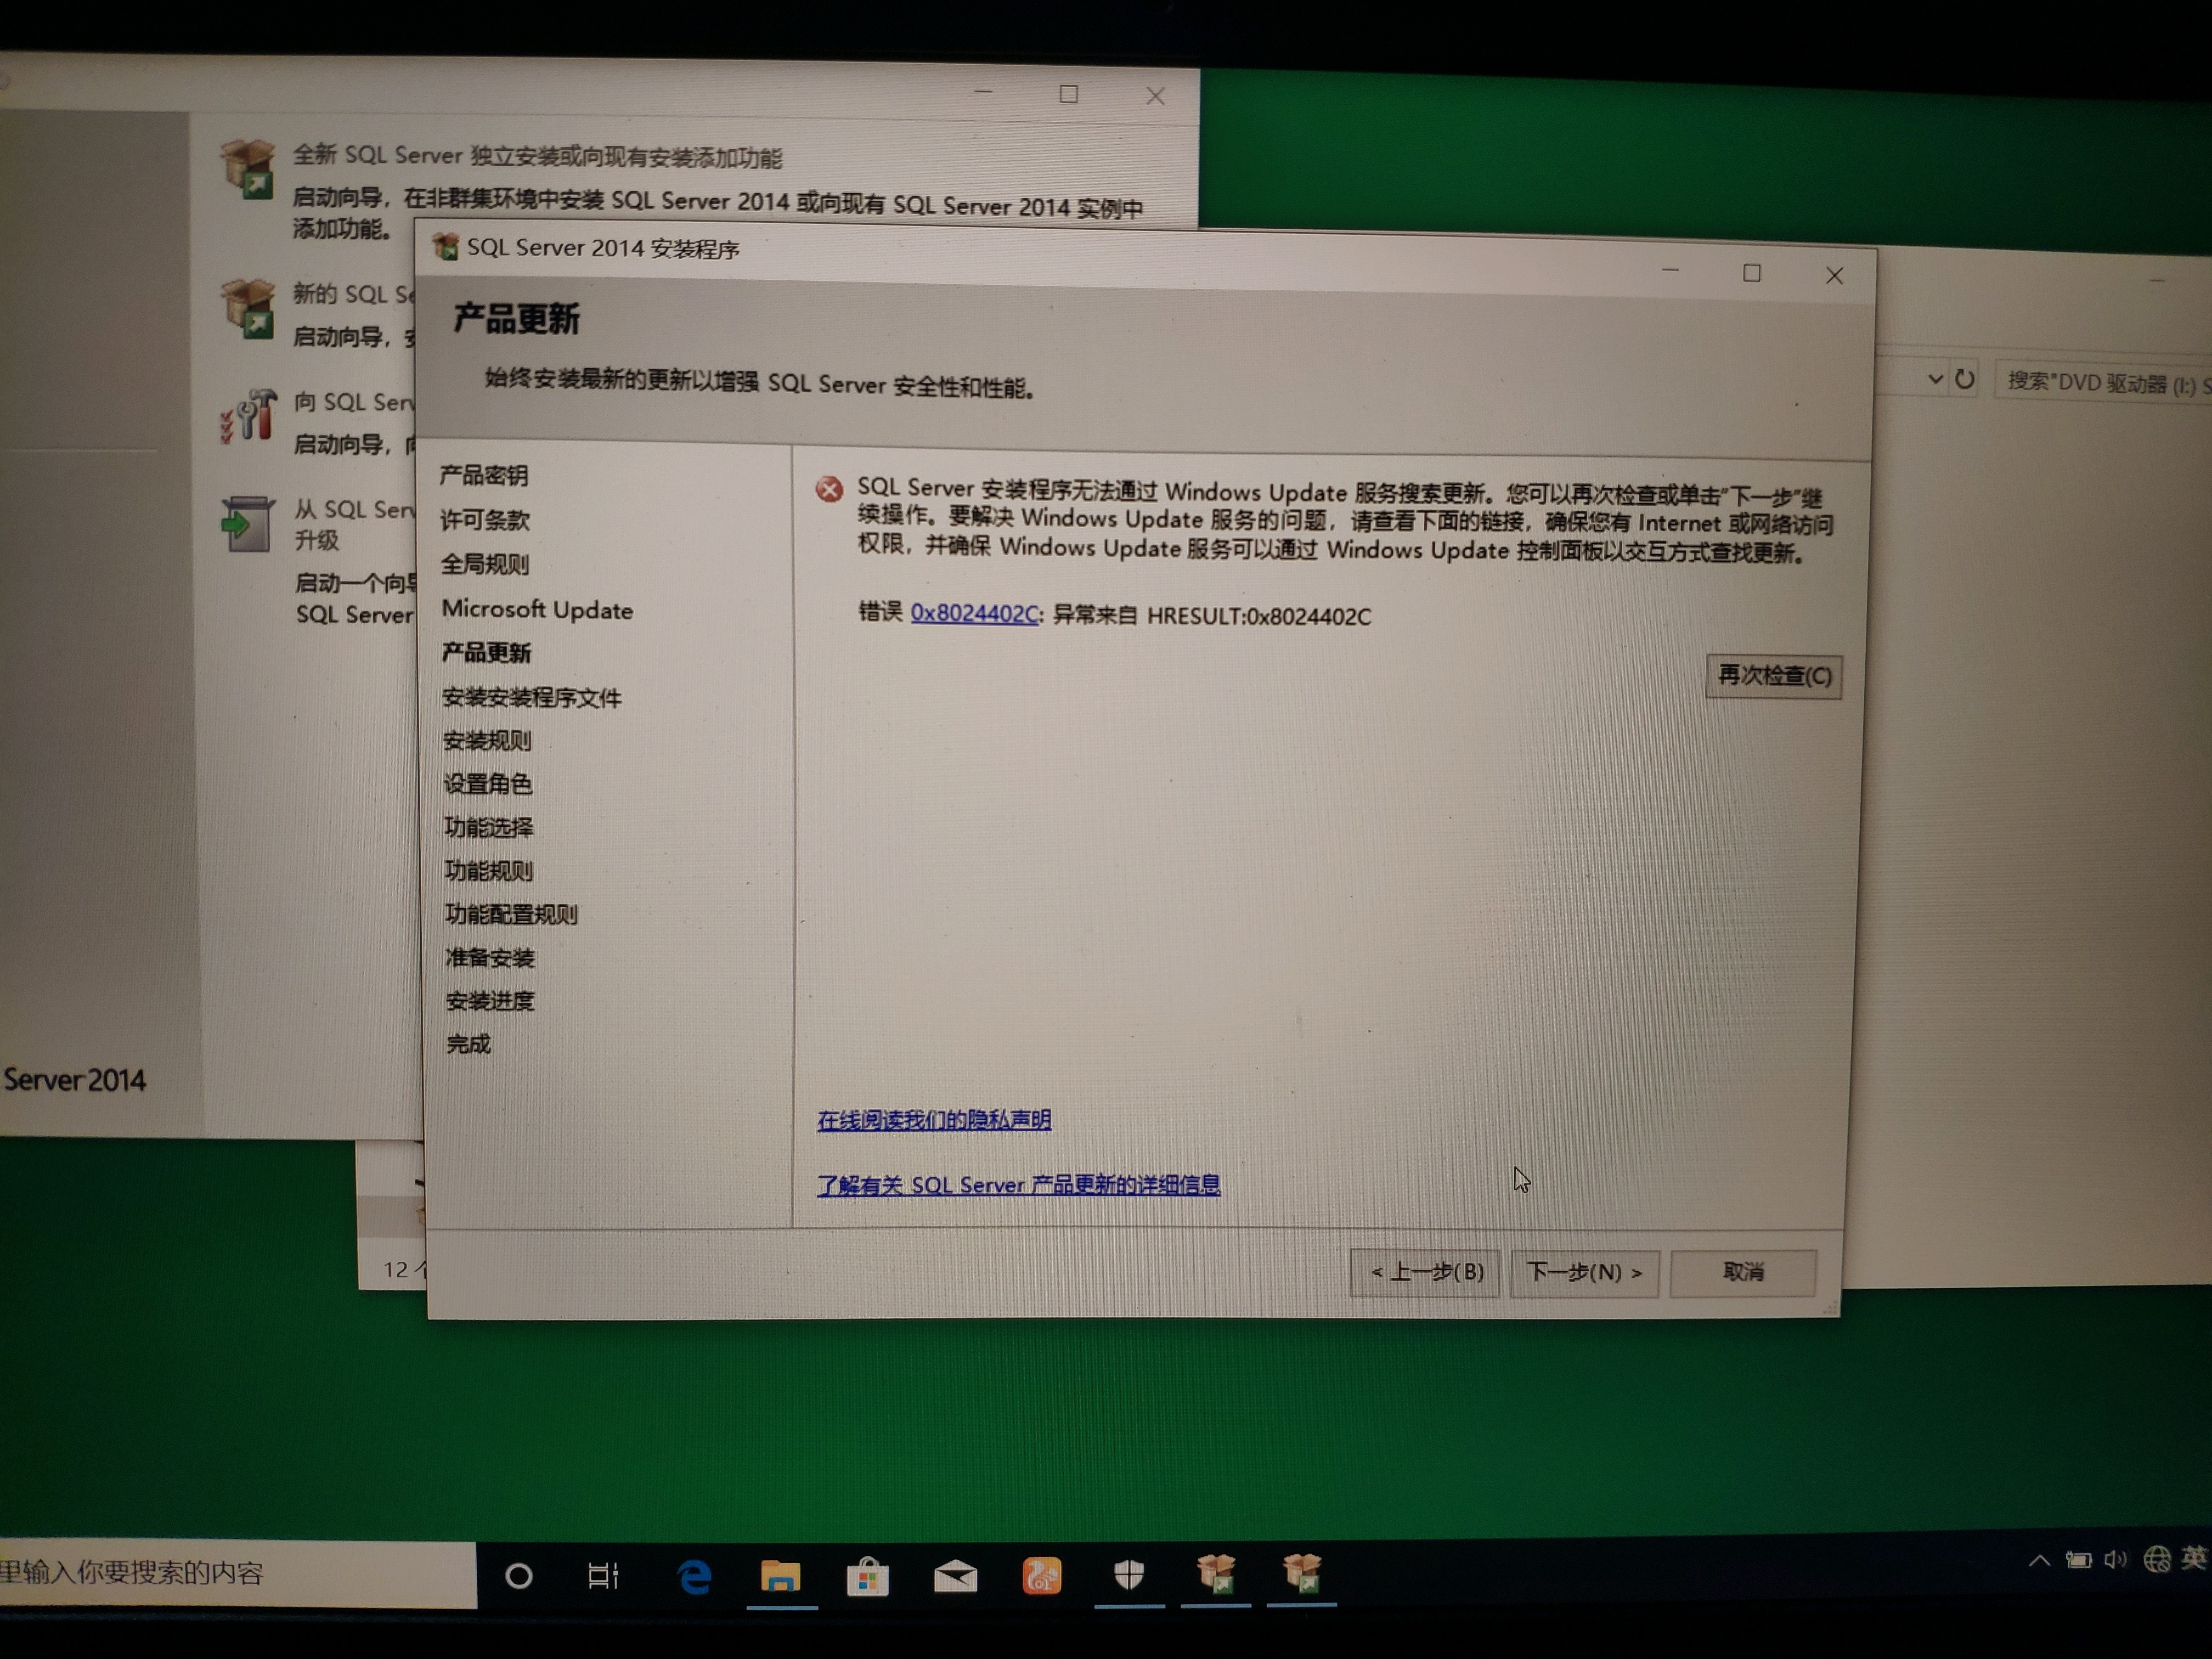Go back with 上一步(B) button
The image size is (2212, 1659).
[x=1424, y=1272]
